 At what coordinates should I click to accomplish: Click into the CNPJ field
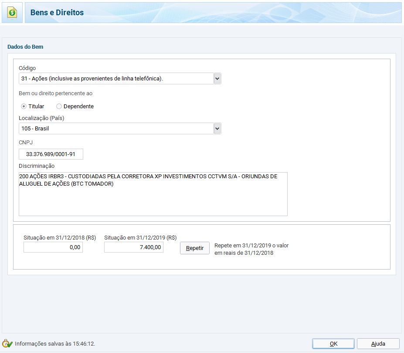(51, 154)
